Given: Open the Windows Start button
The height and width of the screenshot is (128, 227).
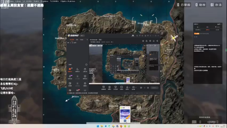Looking at the screenshot, I should click(x=98, y=126).
